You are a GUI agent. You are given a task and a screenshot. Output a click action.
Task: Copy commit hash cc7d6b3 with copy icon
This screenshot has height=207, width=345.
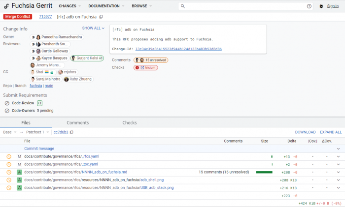pyautogui.click(x=71, y=132)
